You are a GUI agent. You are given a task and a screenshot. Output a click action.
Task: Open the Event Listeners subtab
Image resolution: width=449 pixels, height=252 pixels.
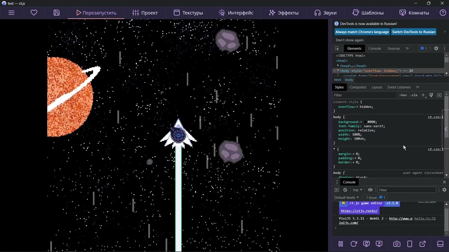[x=399, y=87]
